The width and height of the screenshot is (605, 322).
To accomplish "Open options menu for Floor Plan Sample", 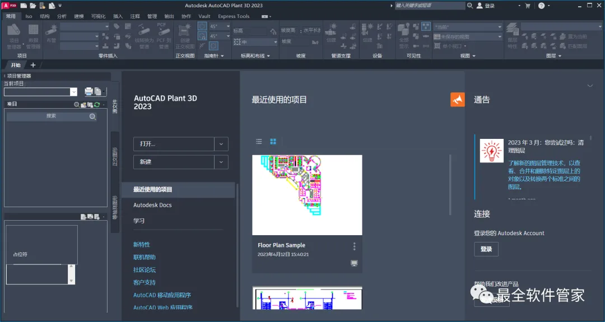I will click(354, 246).
